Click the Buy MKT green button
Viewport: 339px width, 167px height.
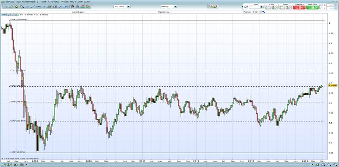pyautogui.click(x=312, y=7)
